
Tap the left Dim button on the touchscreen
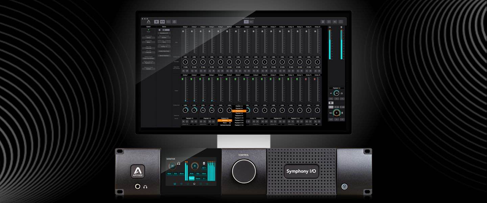(x=176, y=174)
